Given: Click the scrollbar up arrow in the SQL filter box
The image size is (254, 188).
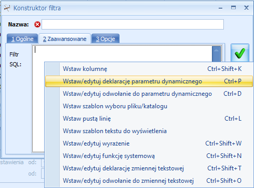Looking at the screenshot, I should coord(216,50).
